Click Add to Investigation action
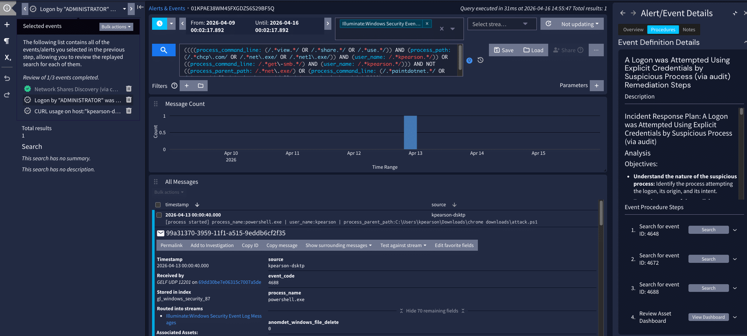The width and height of the screenshot is (747, 336). [212, 245]
